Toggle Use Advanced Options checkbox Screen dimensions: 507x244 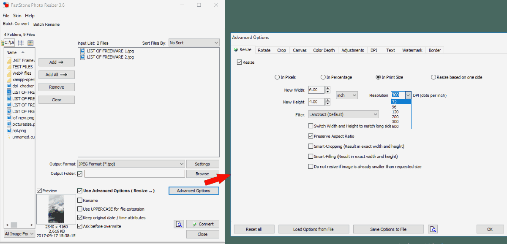pos(80,191)
